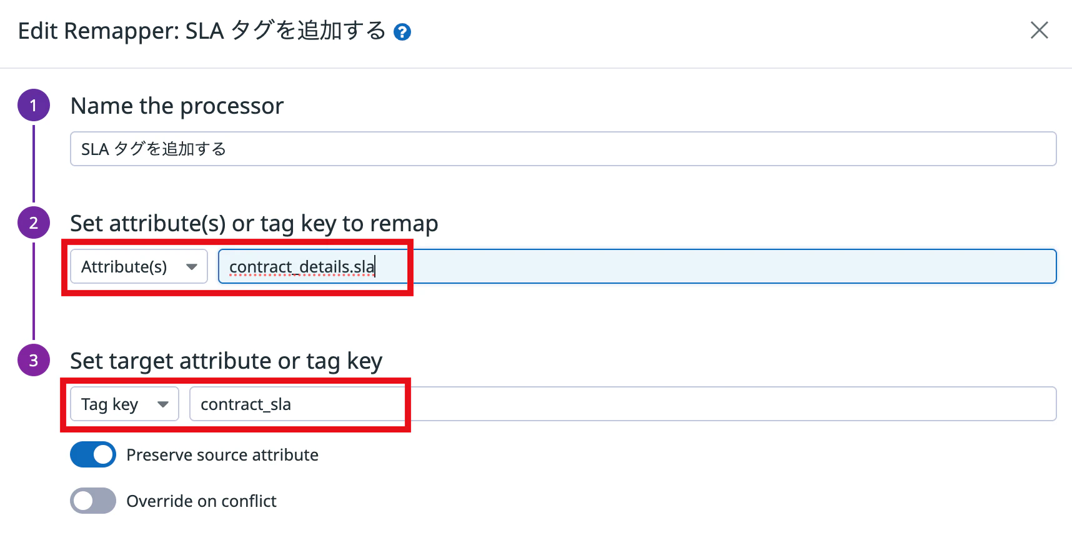Click the step 1 circle badge
The height and width of the screenshot is (535, 1072).
[34, 105]
